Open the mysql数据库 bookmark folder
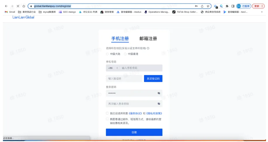Image resolution: width=268 pixels, height=142 pixels. 47,12
